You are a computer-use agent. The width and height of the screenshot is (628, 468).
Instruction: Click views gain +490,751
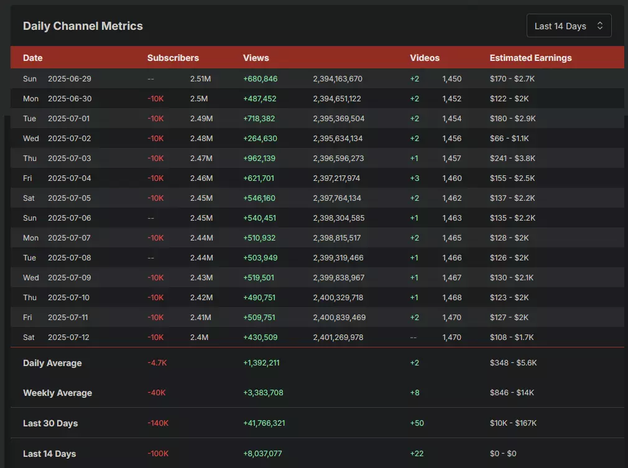pos(259,298)
